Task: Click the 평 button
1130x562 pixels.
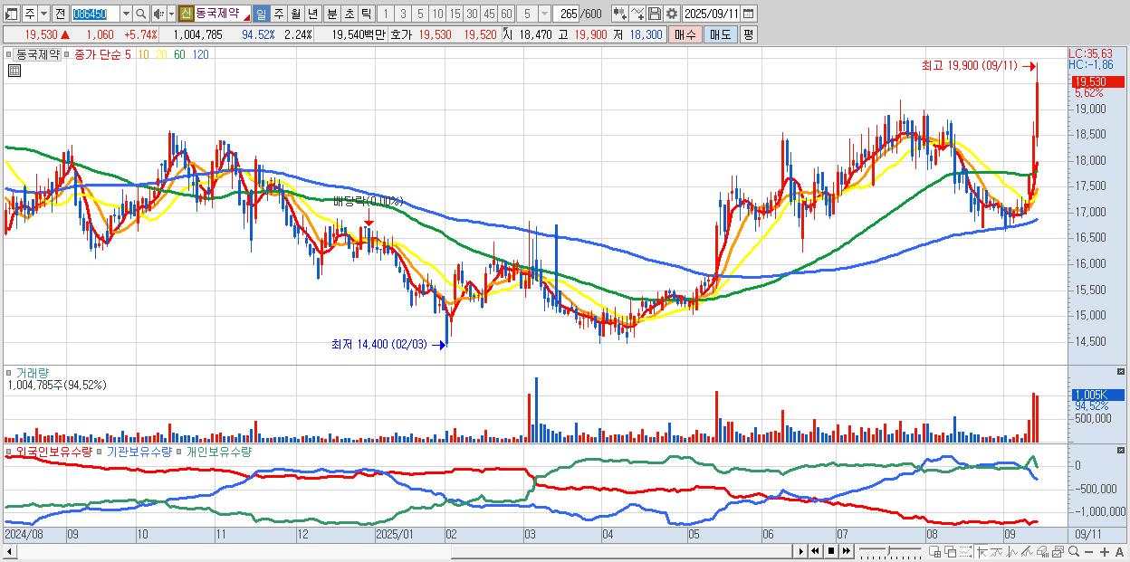Action: point(748,34)
